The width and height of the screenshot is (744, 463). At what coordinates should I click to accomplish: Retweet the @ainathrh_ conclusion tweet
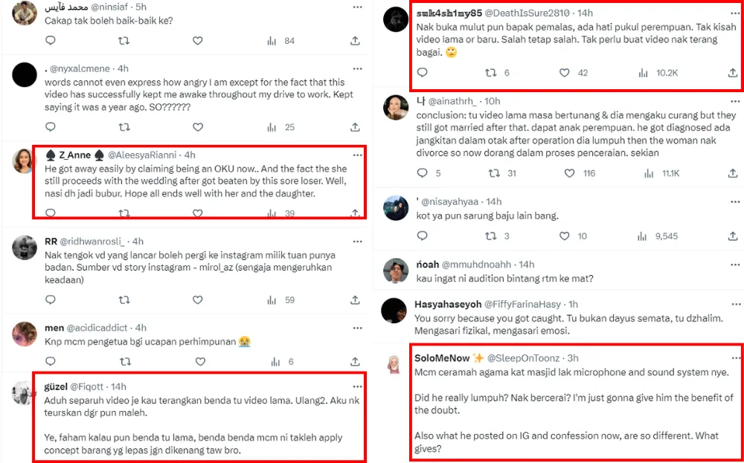tap(491, 173)
